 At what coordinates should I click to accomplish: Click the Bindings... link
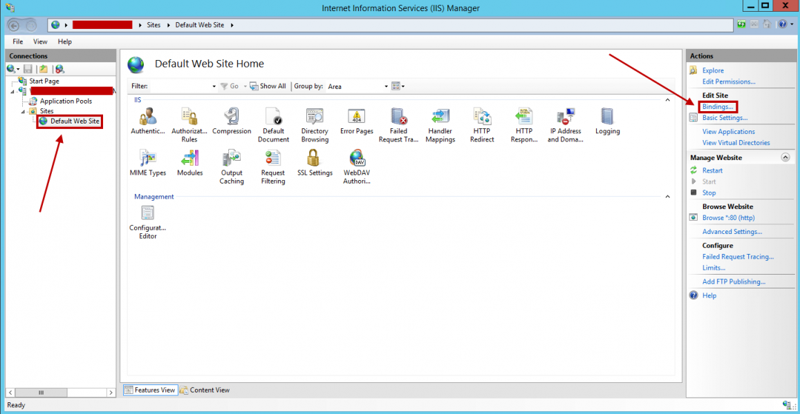[x=718, y=106]
